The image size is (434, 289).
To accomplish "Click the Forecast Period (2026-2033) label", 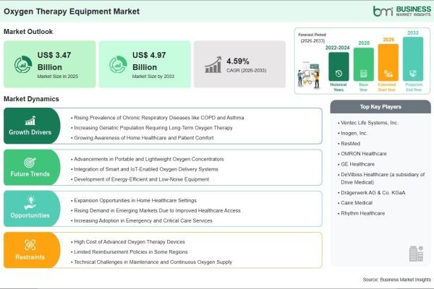I will pos(312,38).
